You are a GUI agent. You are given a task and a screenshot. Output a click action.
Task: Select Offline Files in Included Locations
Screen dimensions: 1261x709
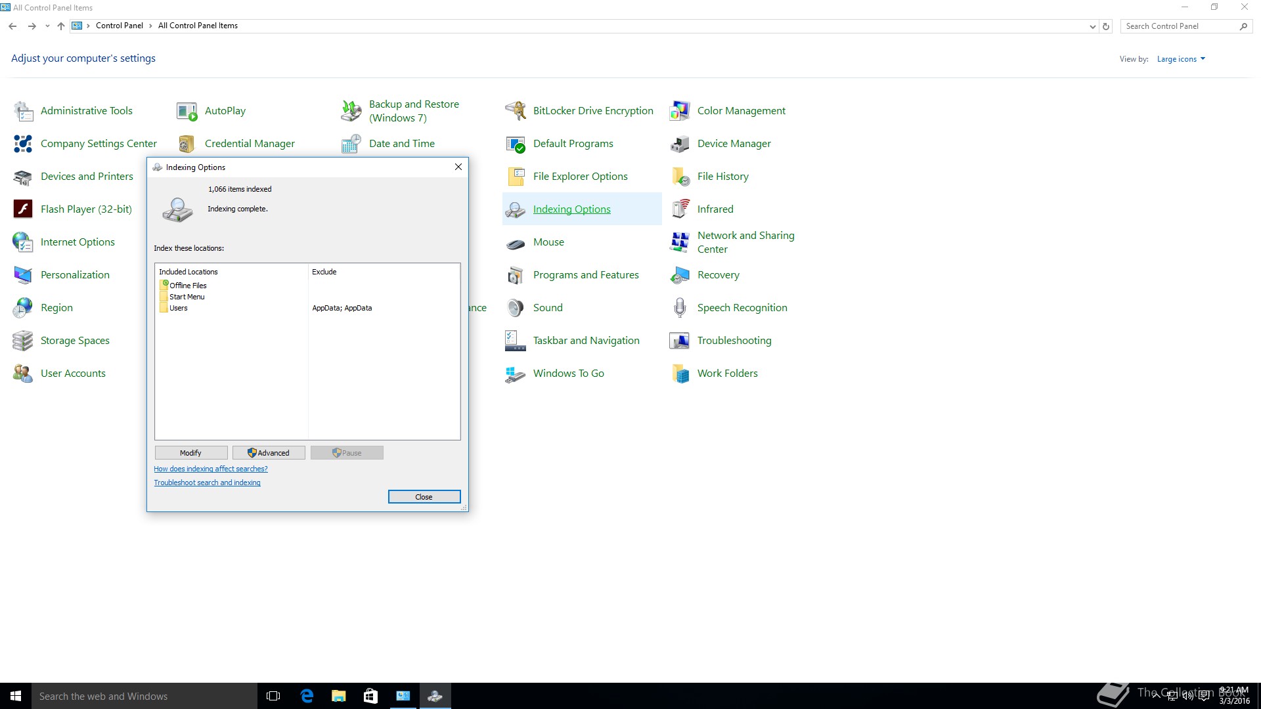(x=188, y=286)
